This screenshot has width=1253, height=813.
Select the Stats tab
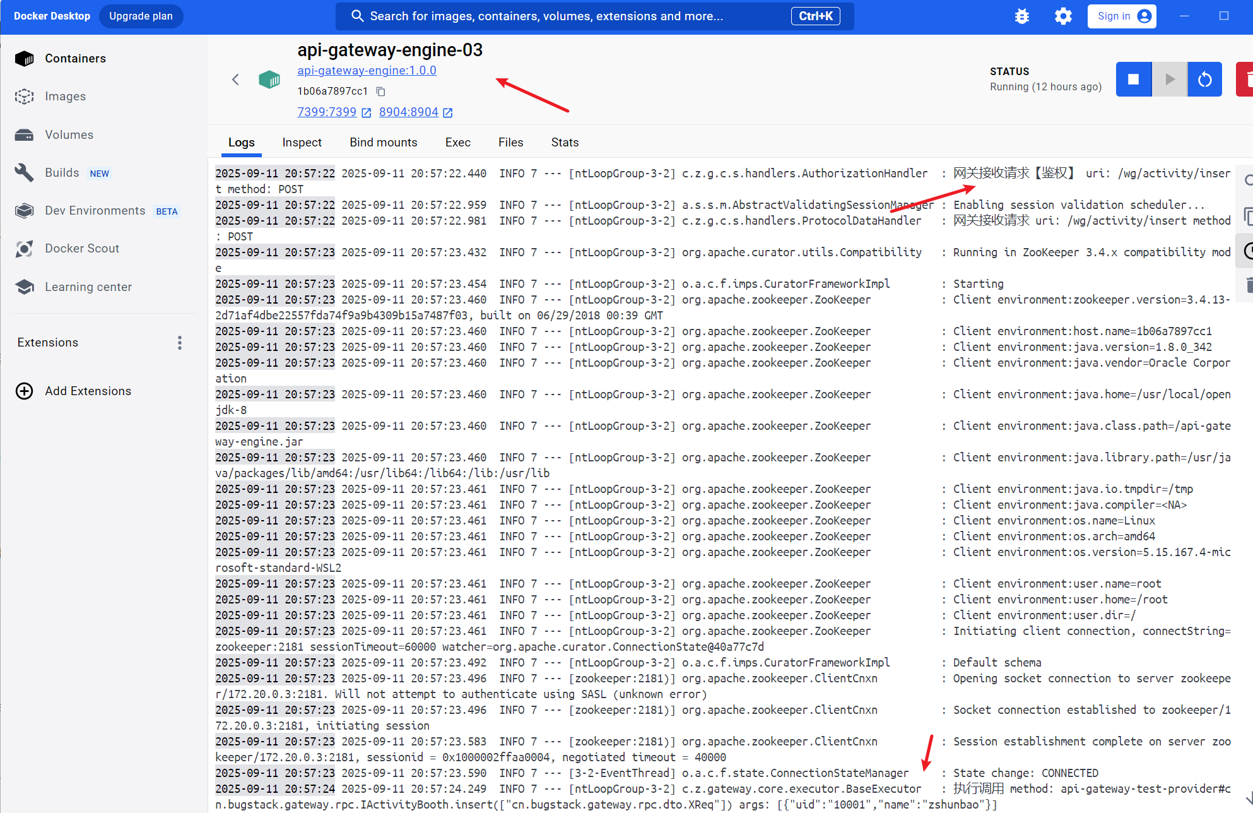pos(565,143)
